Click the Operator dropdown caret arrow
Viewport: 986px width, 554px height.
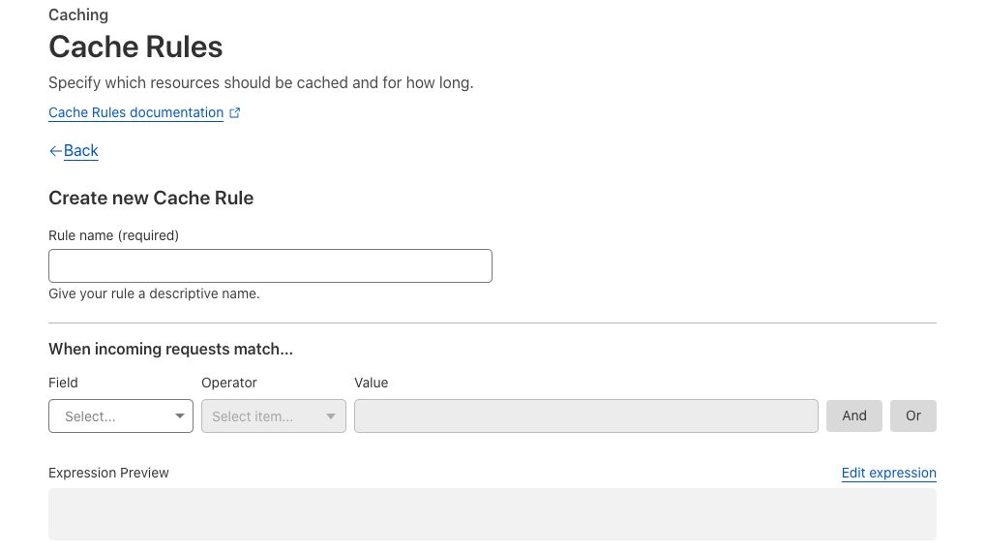point(331,416)
